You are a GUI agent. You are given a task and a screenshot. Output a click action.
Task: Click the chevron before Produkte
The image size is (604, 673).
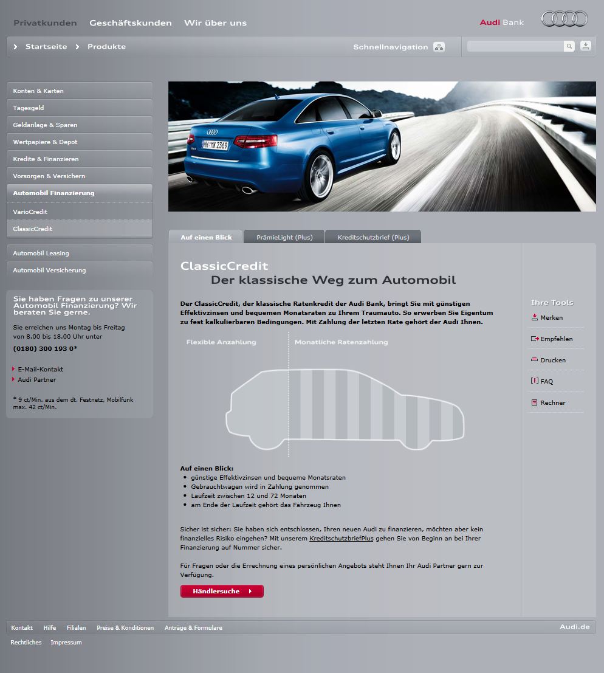[x=77, y=47]
